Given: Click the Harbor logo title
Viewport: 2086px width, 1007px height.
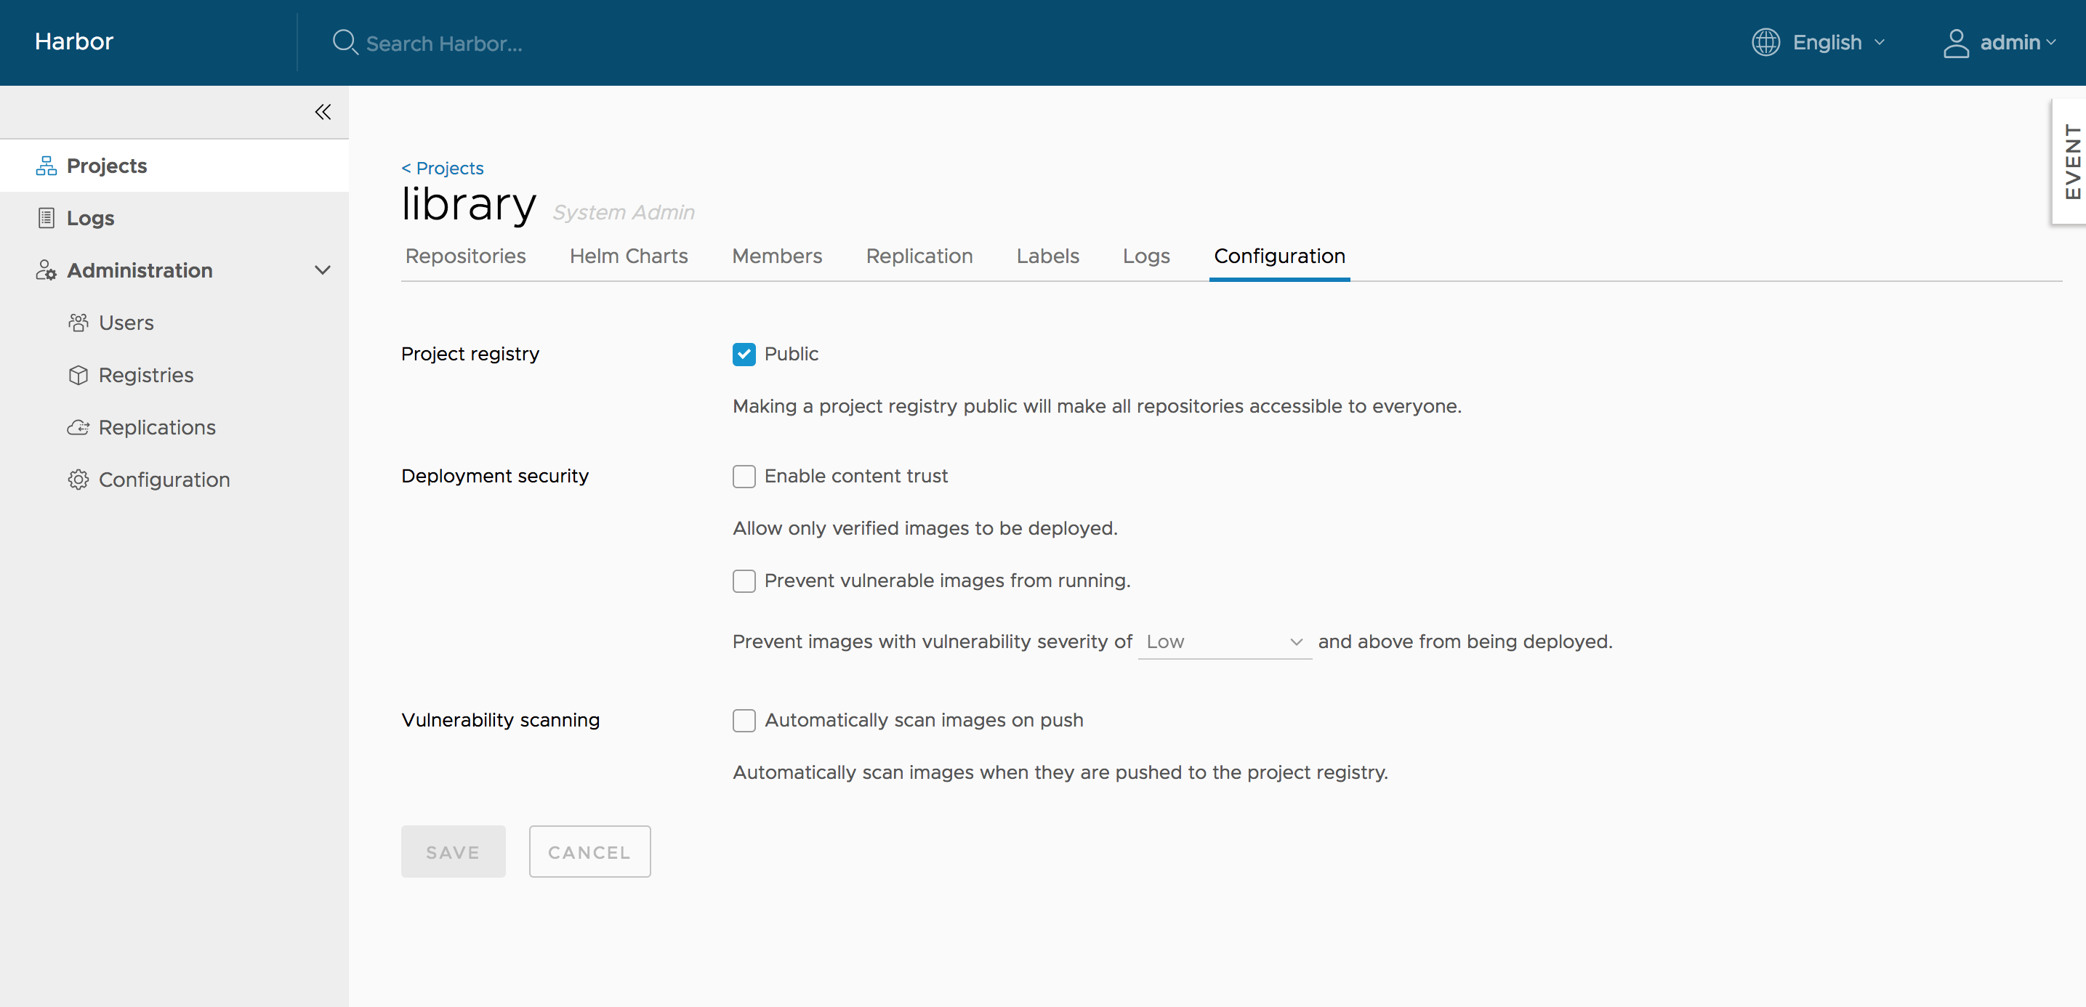Looking at the screenshot, I should click(73, 41).
